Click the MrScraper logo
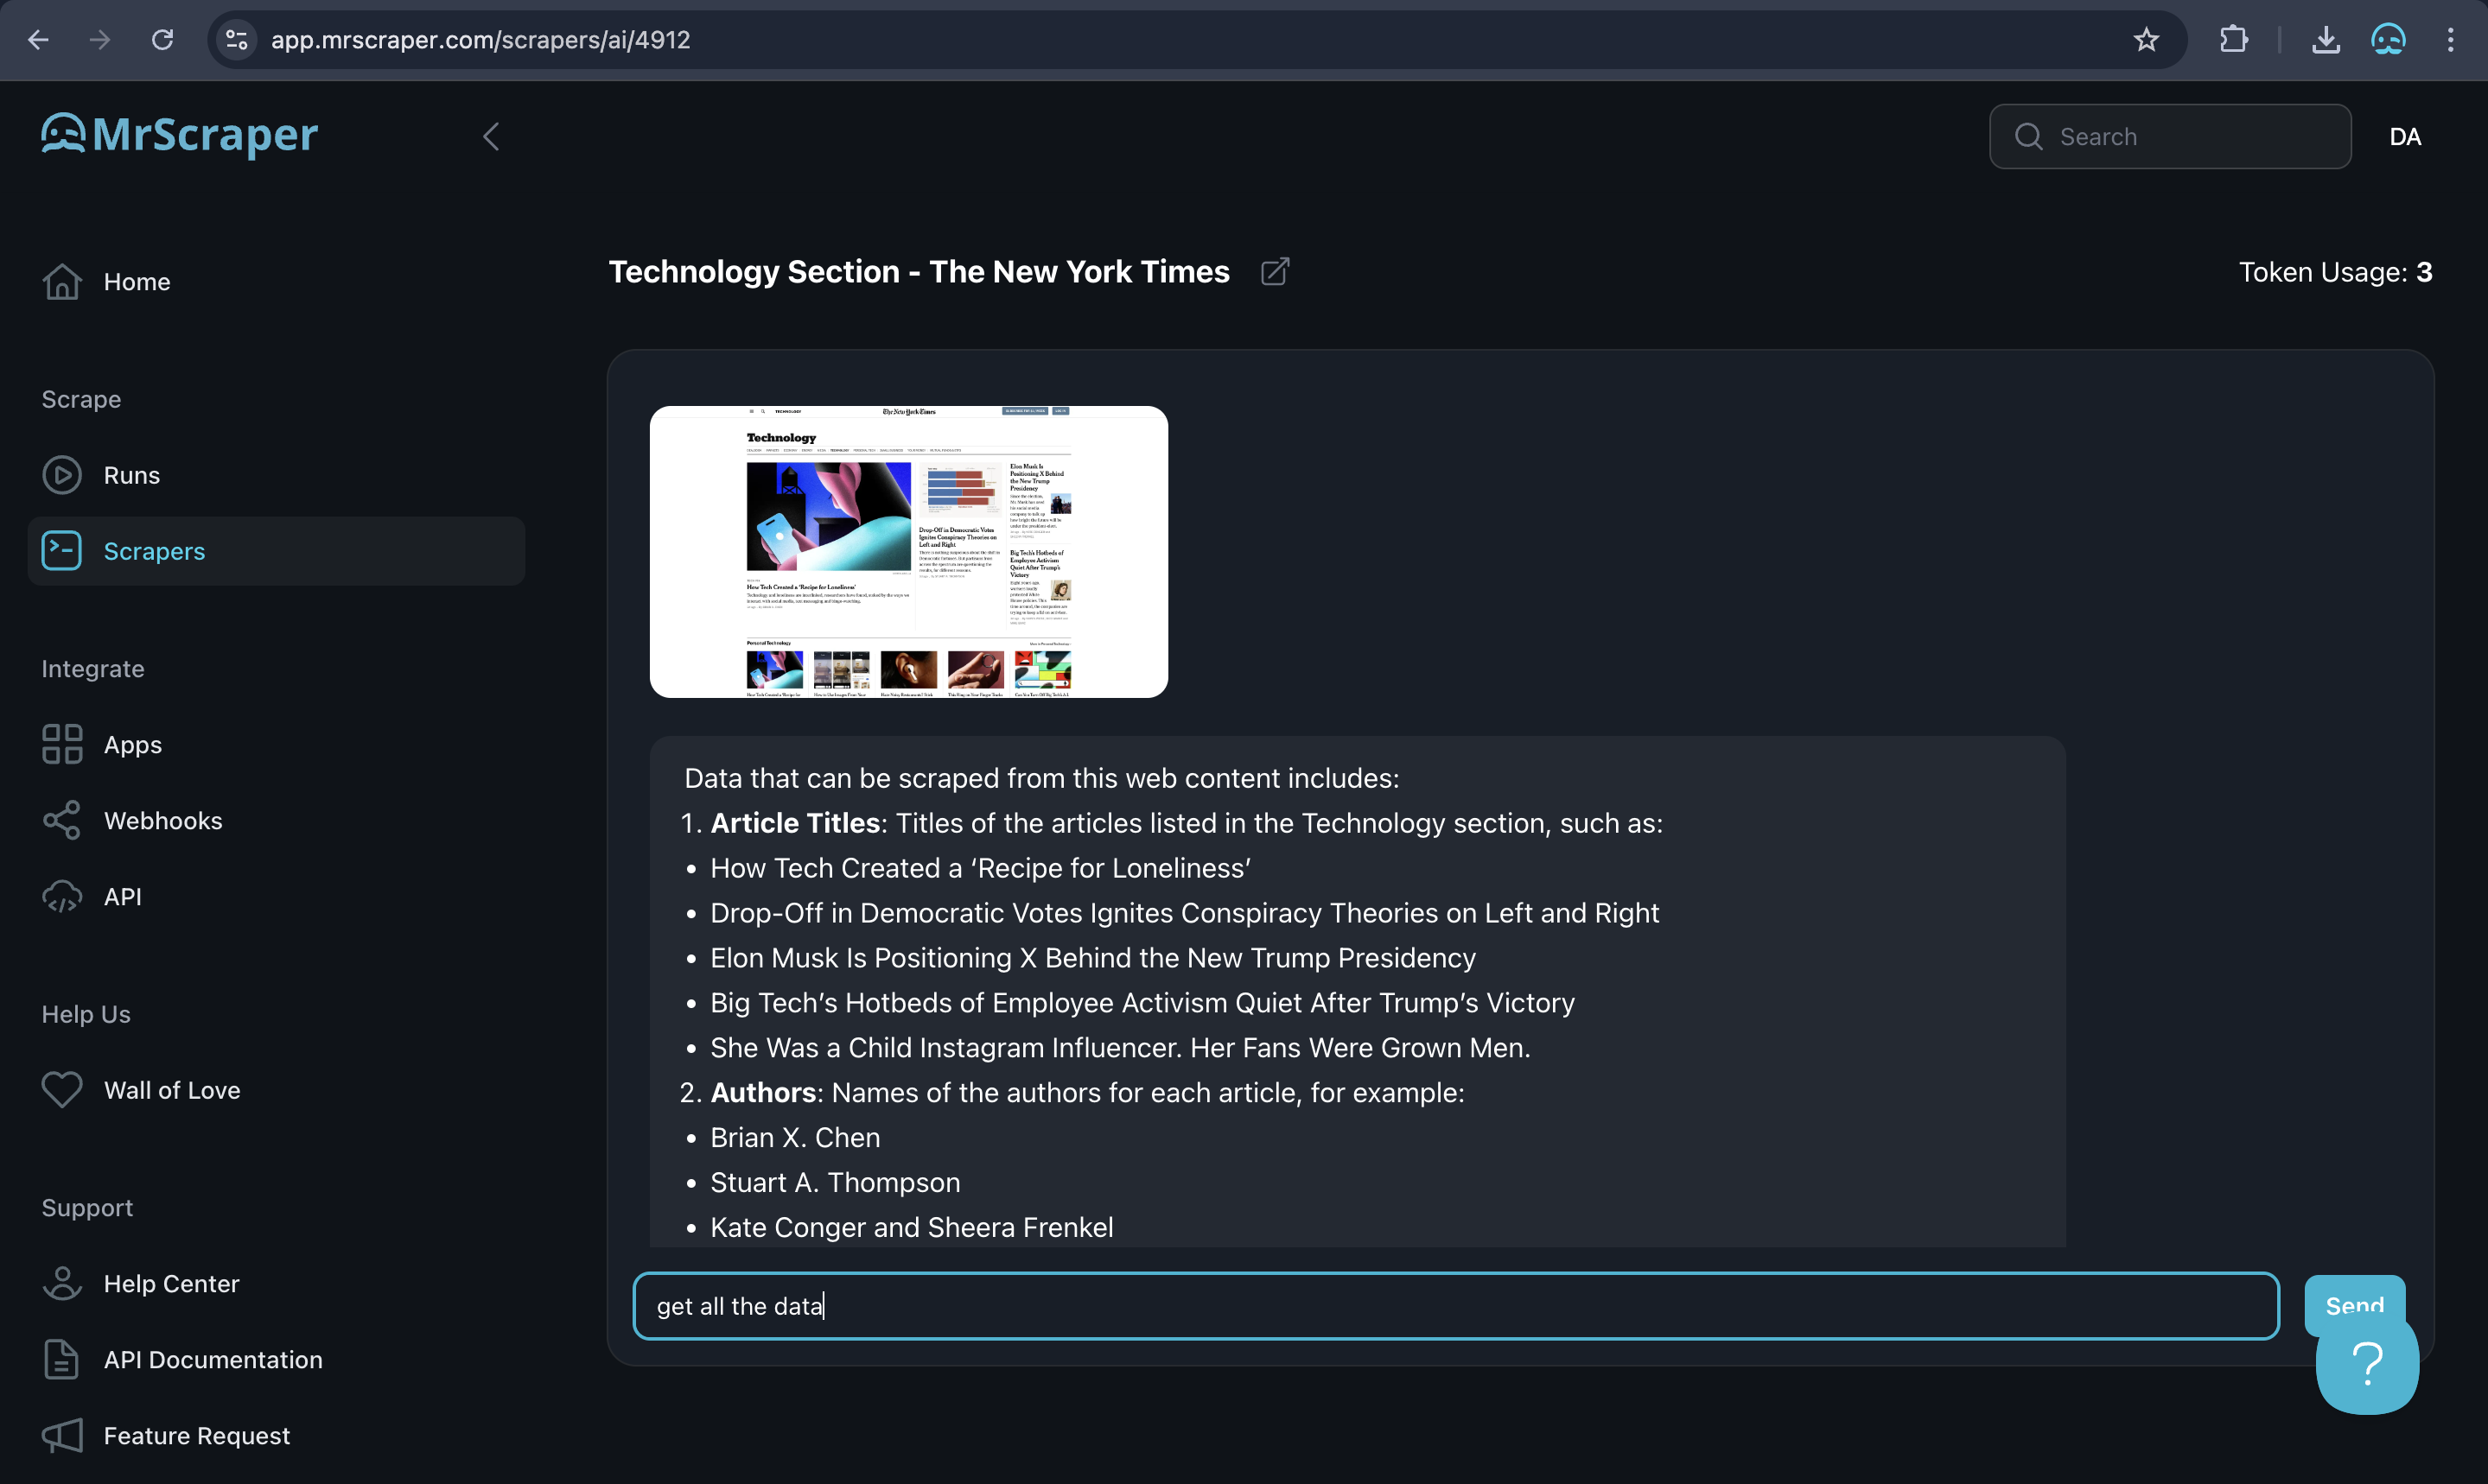The image size is (2488, 1484). (179, 134)
